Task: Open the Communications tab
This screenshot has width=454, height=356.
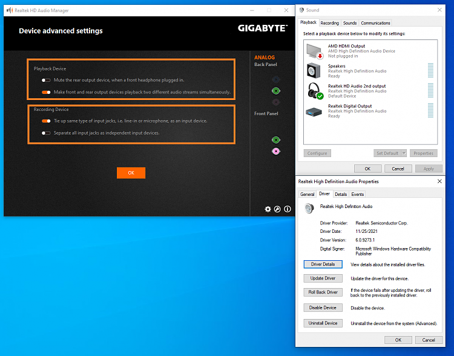Action: click(x=375, y=23)
